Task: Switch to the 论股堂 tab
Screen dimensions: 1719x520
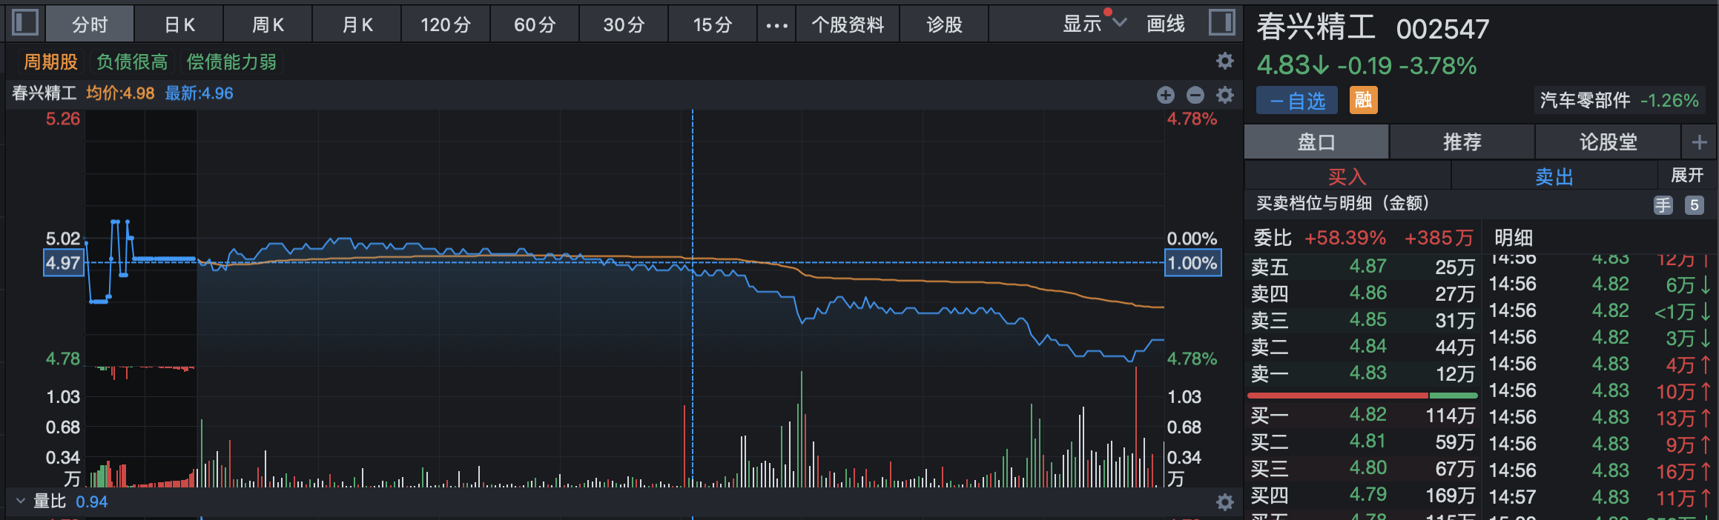Action: tap(1608, 141)
